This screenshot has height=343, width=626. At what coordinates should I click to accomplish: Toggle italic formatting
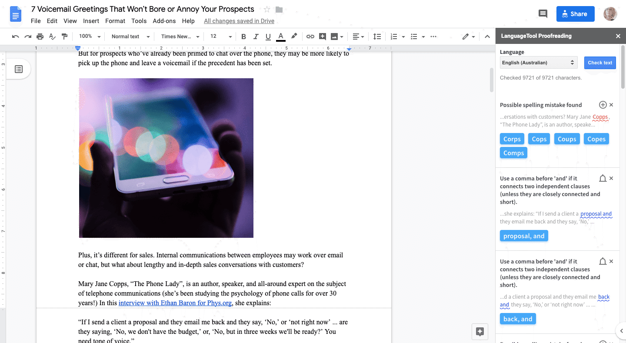coord(256,37)
